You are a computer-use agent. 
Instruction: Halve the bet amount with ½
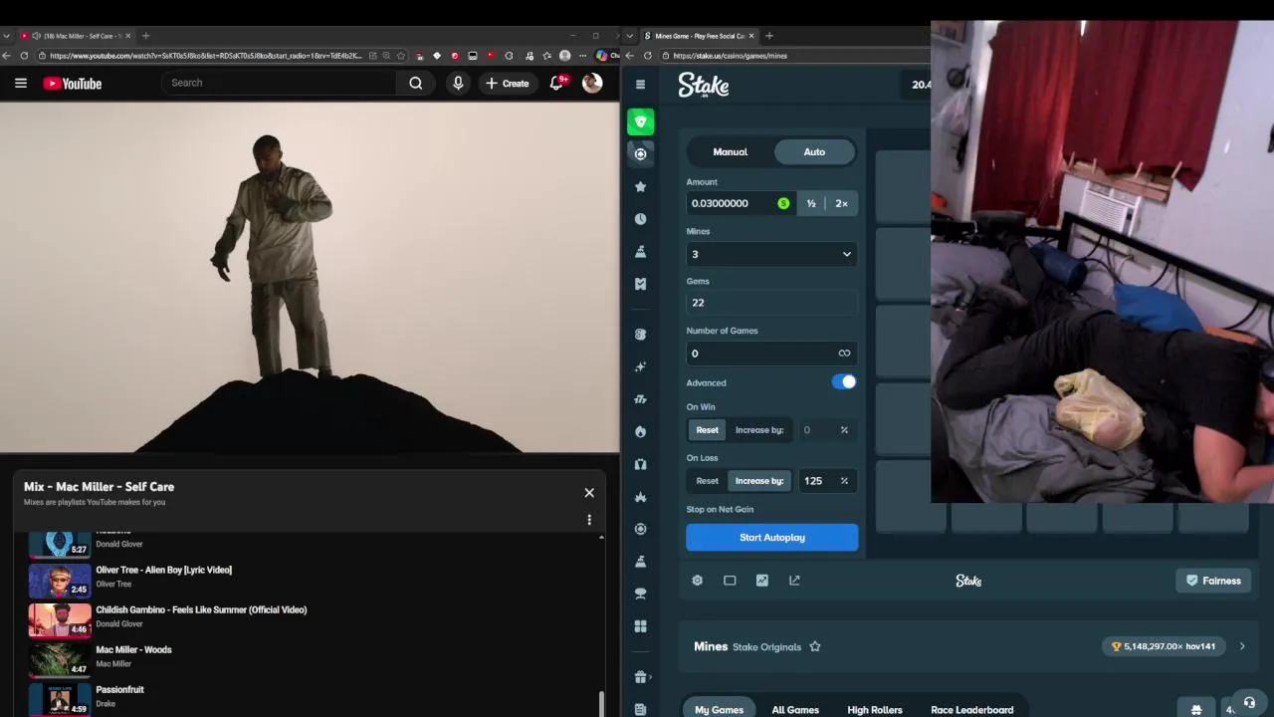pos(811,203)
